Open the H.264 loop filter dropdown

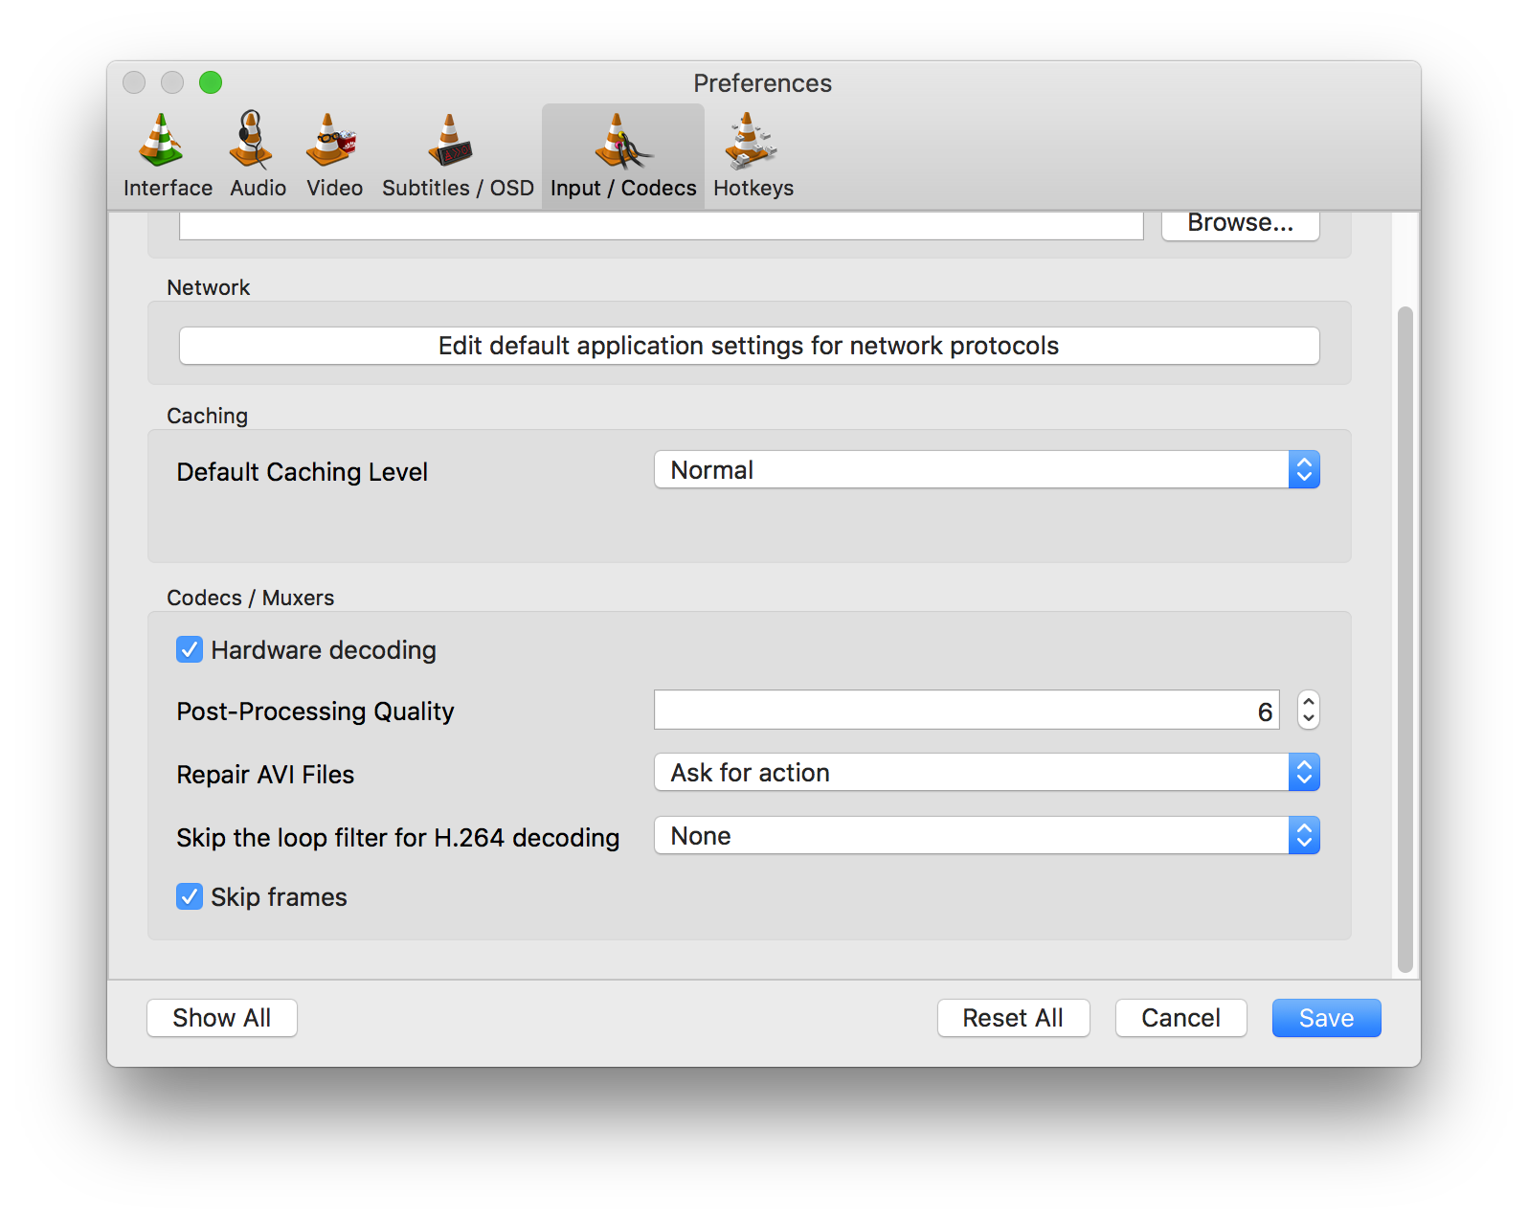[987, 835]
